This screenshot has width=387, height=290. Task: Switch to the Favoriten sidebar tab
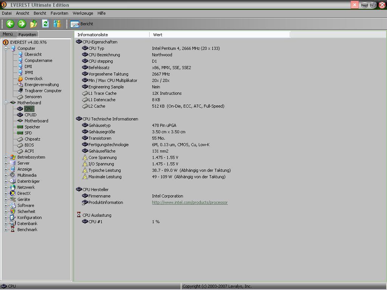click(x=27, y=34)
